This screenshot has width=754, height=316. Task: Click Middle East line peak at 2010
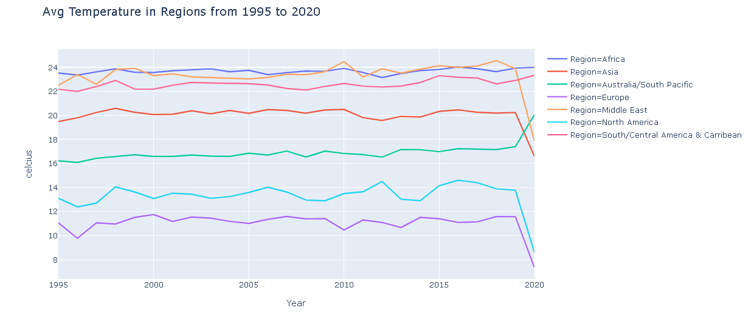coord(344,62)
